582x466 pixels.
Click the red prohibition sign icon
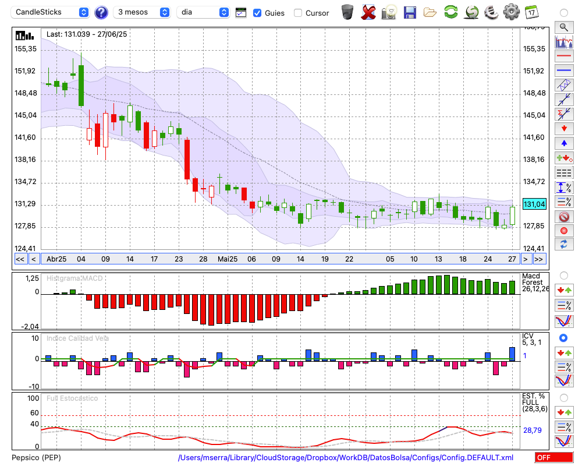(x=564, y=217)
